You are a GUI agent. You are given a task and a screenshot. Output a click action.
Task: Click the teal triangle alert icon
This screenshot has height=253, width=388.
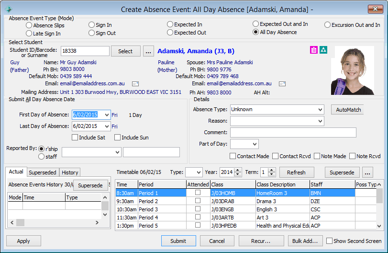(x=323, y=50)
